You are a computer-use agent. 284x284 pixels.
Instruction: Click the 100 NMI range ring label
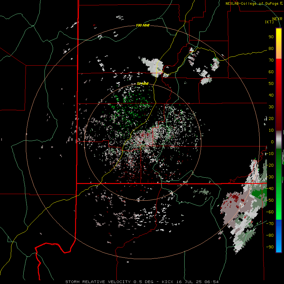(143, 25)
